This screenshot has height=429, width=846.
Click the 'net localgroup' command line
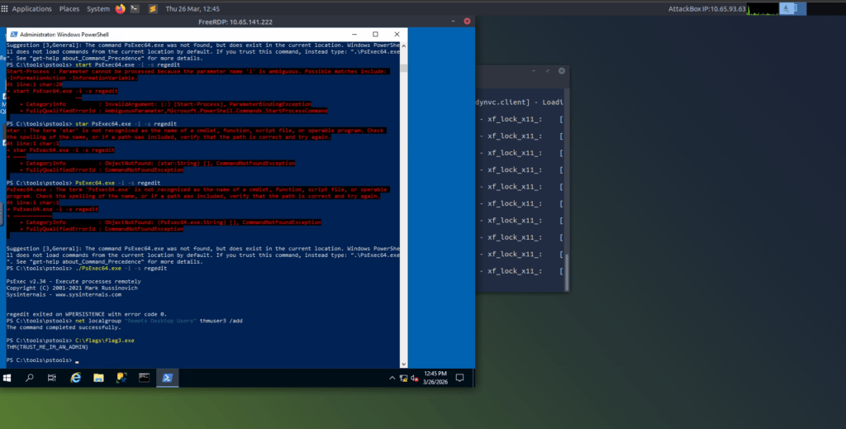(125, 321)
